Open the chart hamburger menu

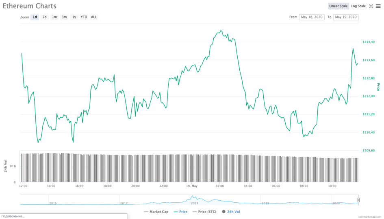[x=378, y=6]
